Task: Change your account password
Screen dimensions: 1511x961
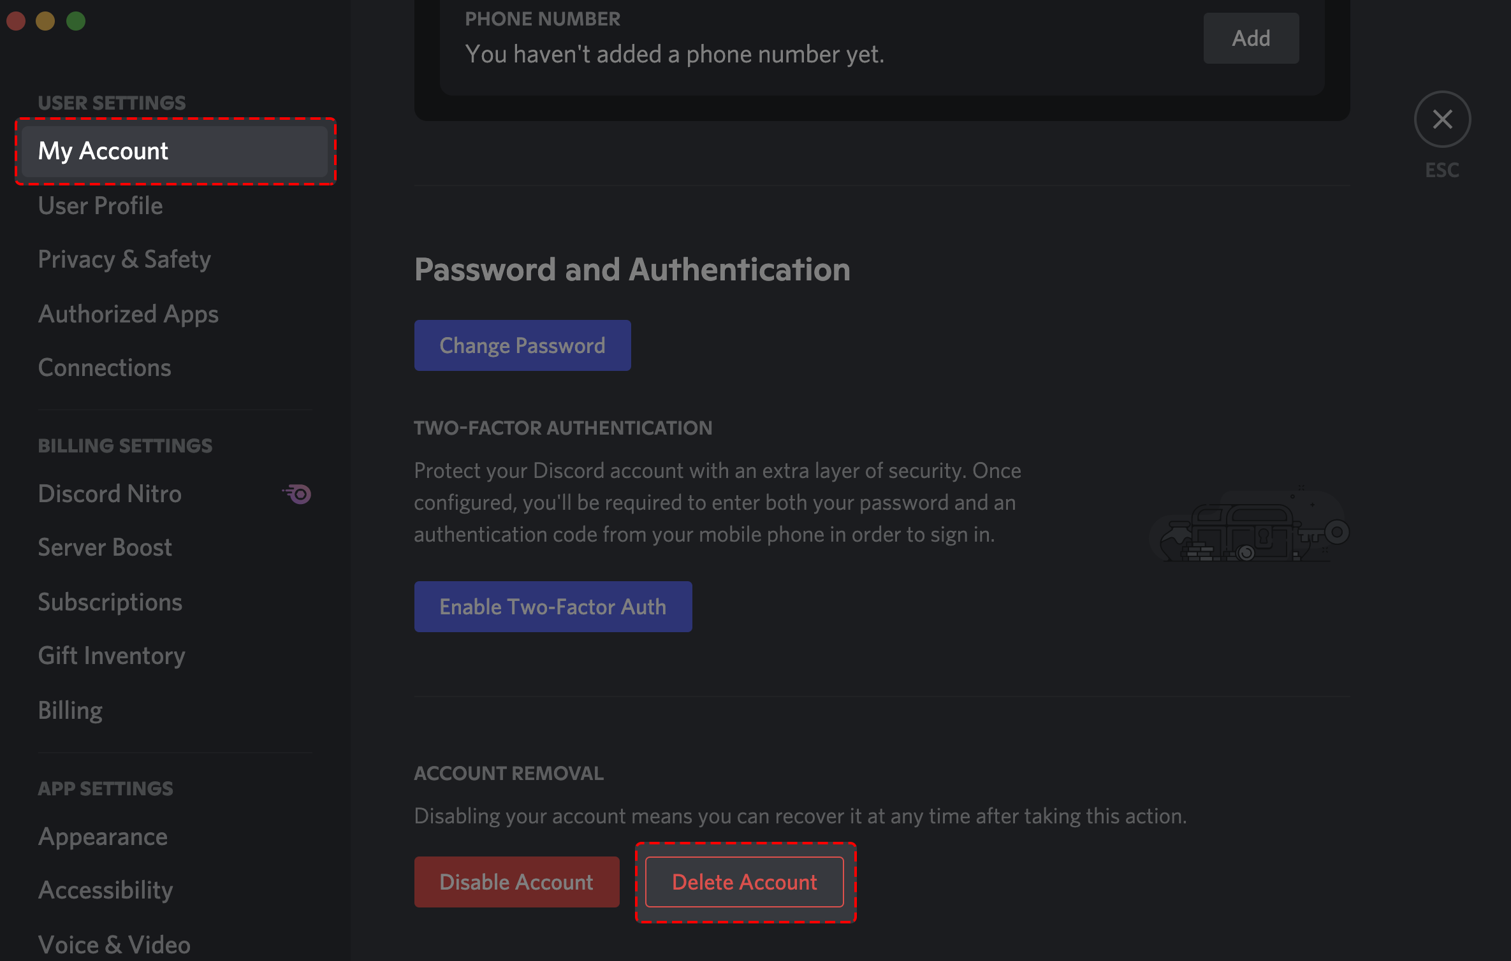Action: [x=522, y=345]
